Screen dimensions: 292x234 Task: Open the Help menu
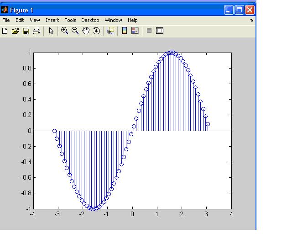click(133, 20)
